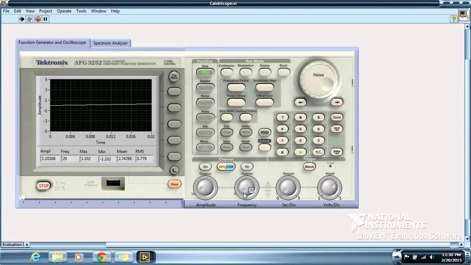Click the Default button
This screenshot has height=265, width=471.
coord(264,147)
